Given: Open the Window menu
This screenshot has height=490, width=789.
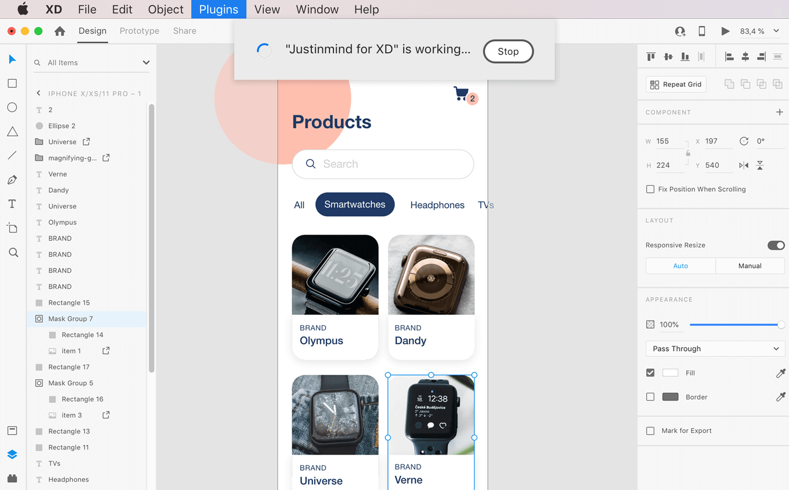Looking at the screenshot, I should pyautogui.click(x=317, y=9).
